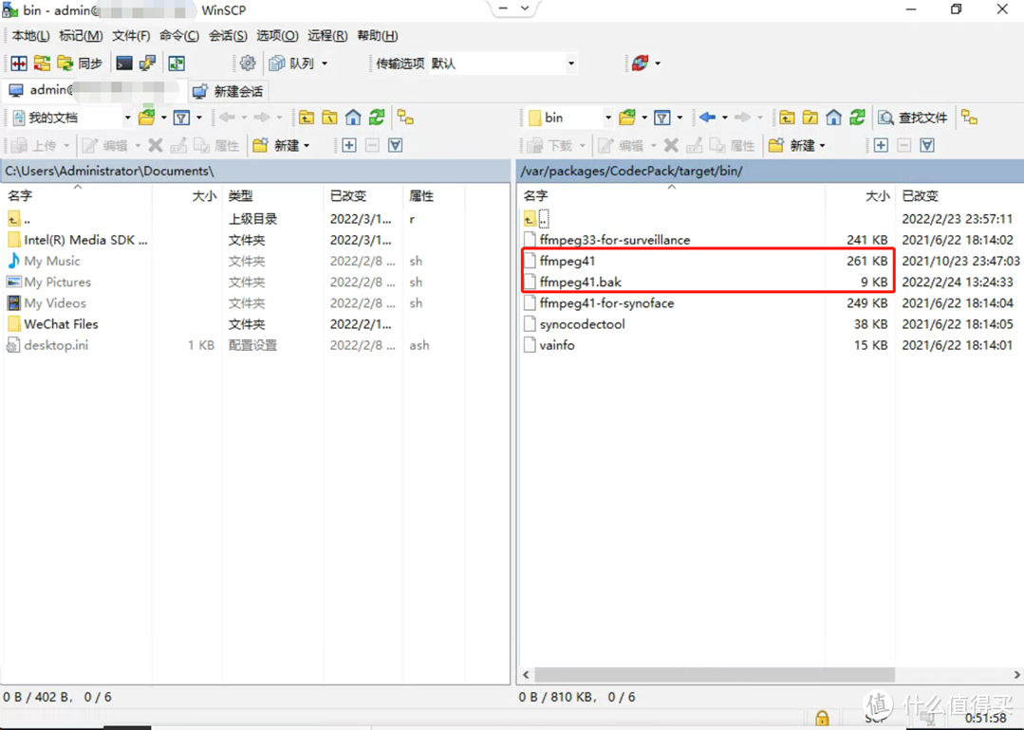Viewport: 1024px width, 730px height.
Task: Click the 新建会话 new session tab
Action: point(229,91)
